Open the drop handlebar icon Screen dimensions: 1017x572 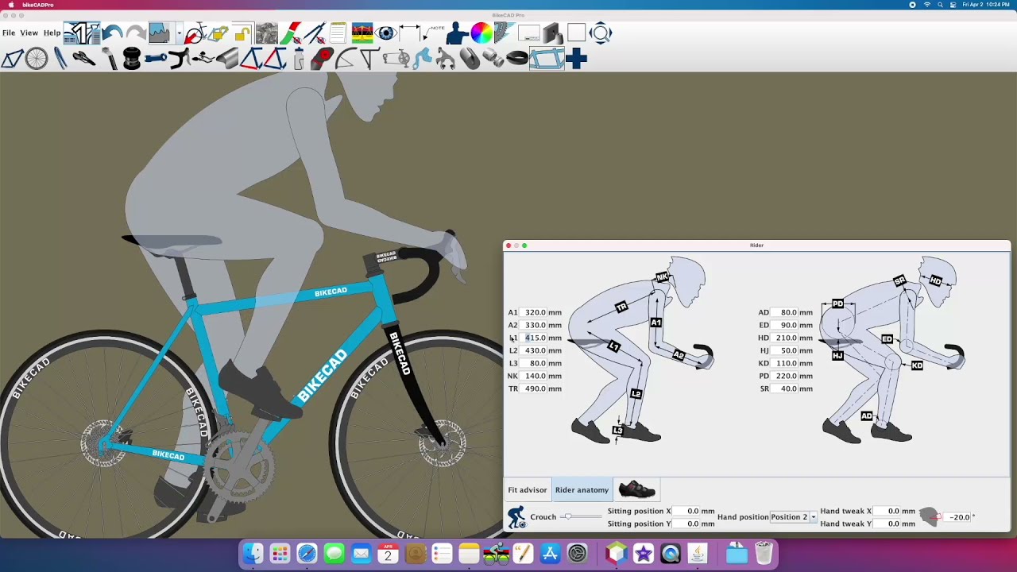coord(180,59)
